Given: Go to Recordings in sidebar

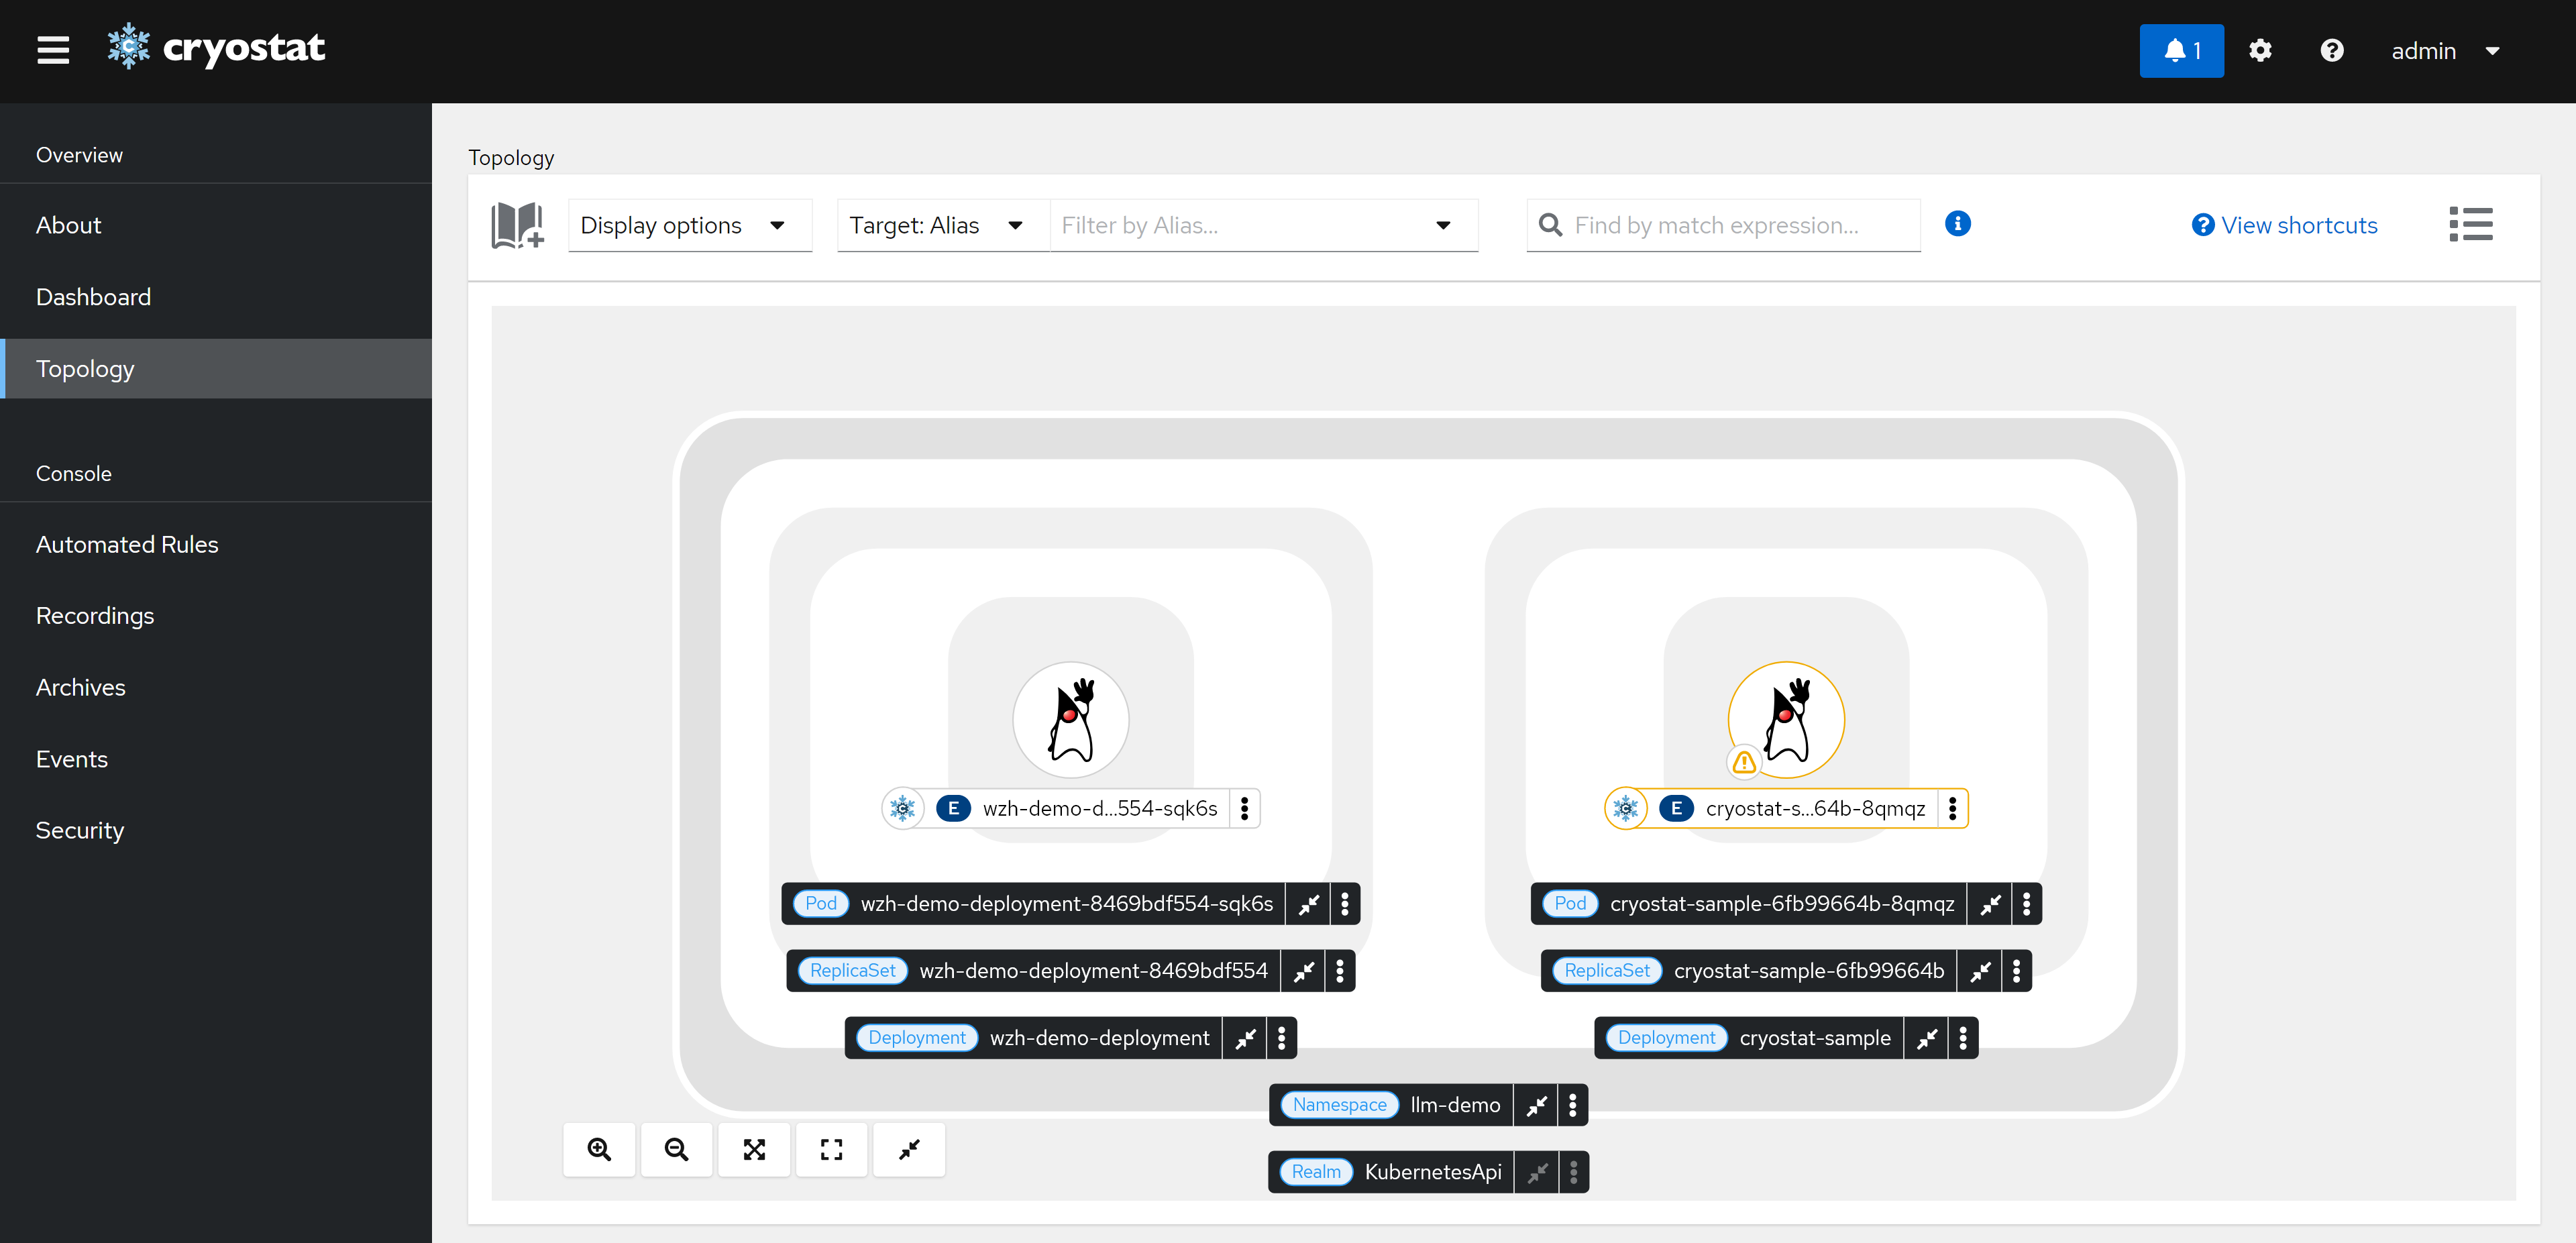Looking at the screenshot, I should coord(95,616).
